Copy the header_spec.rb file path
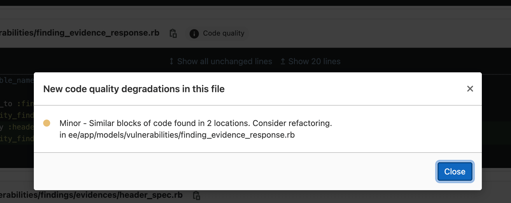 coord(196,195)
